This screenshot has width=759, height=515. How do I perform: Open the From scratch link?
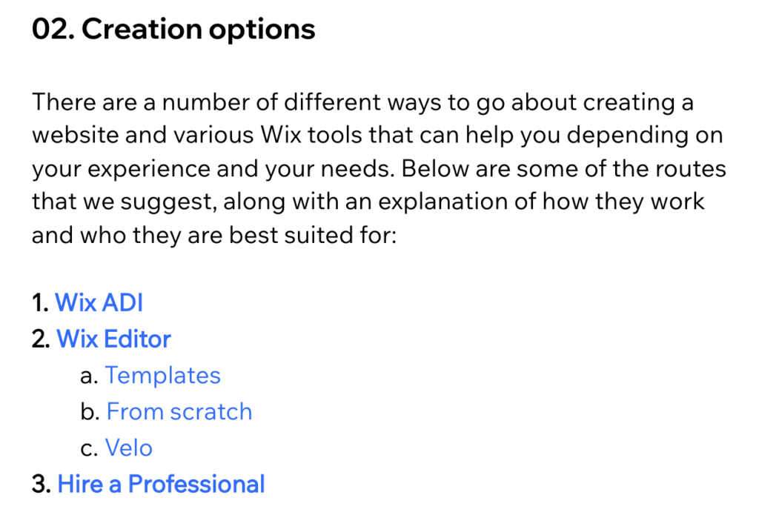point(179,412)
